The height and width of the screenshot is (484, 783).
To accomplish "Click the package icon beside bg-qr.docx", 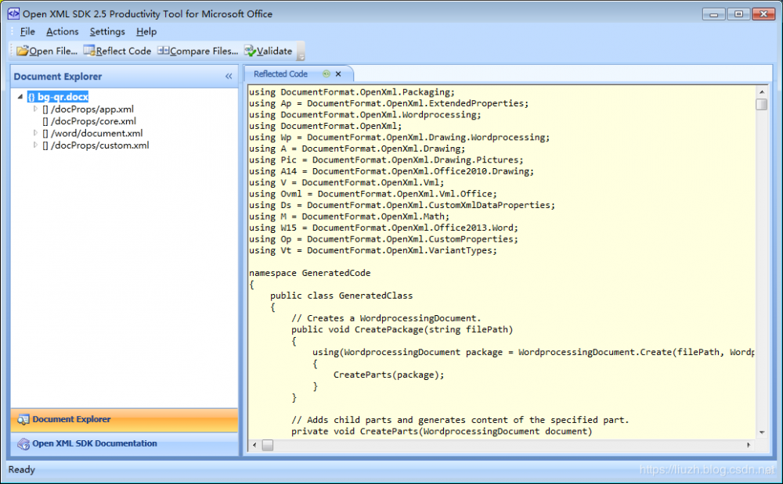I will tap(31, 97).
